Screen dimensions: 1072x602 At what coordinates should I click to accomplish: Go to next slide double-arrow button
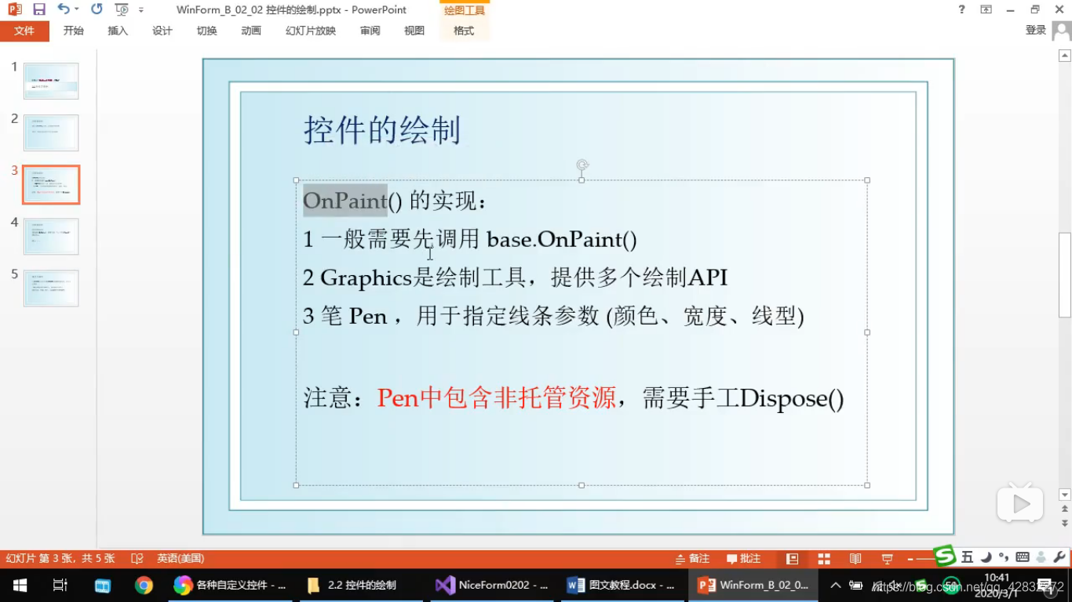tap(1065, 523)
